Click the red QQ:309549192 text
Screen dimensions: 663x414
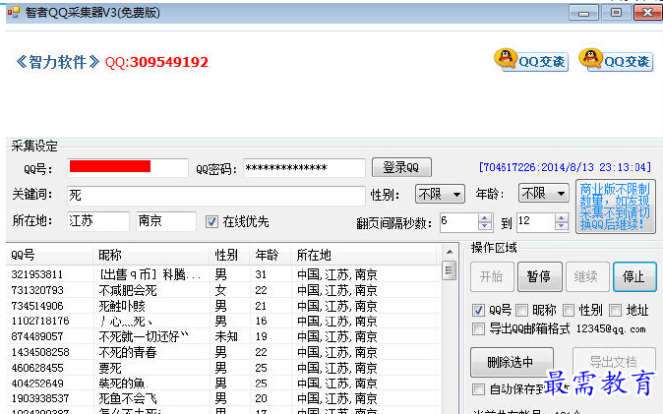pyautogui.click(x=156, y=63)
